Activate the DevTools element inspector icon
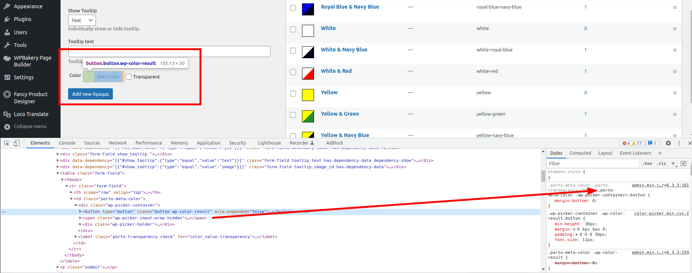The height and width of the screenshot is (273, 692). (7, 143)
